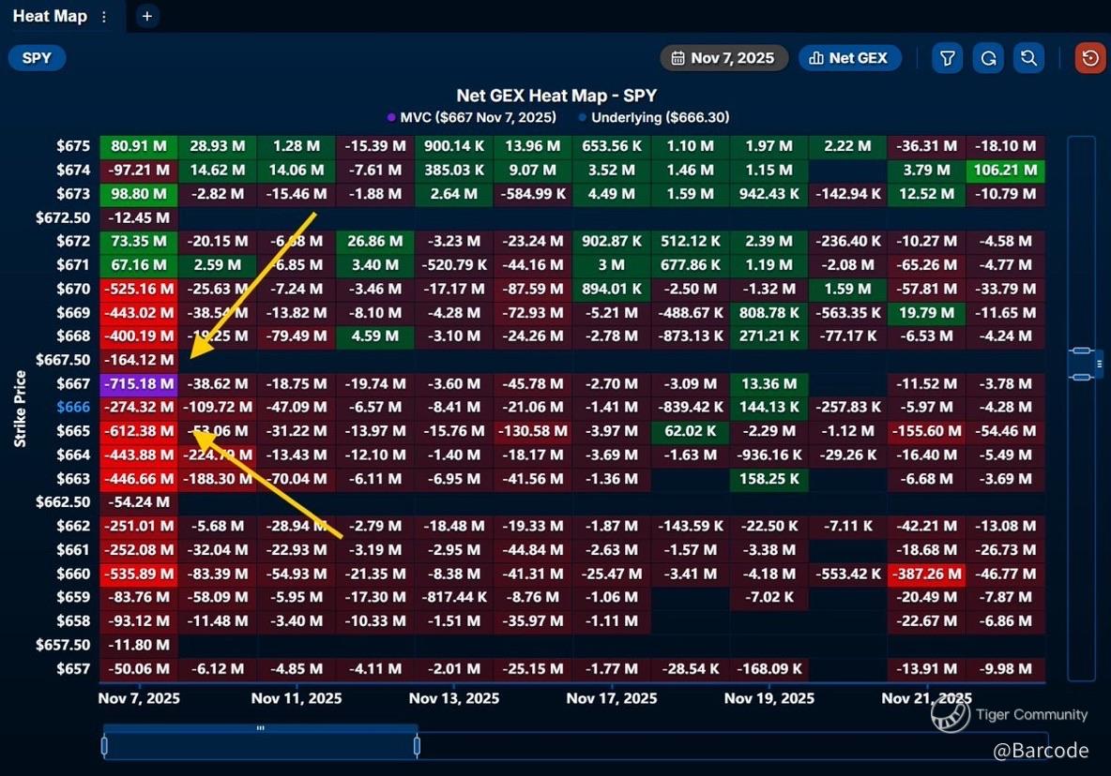
Task: Click the 98.80 M cell at $673
Action: tap(139, 193)
